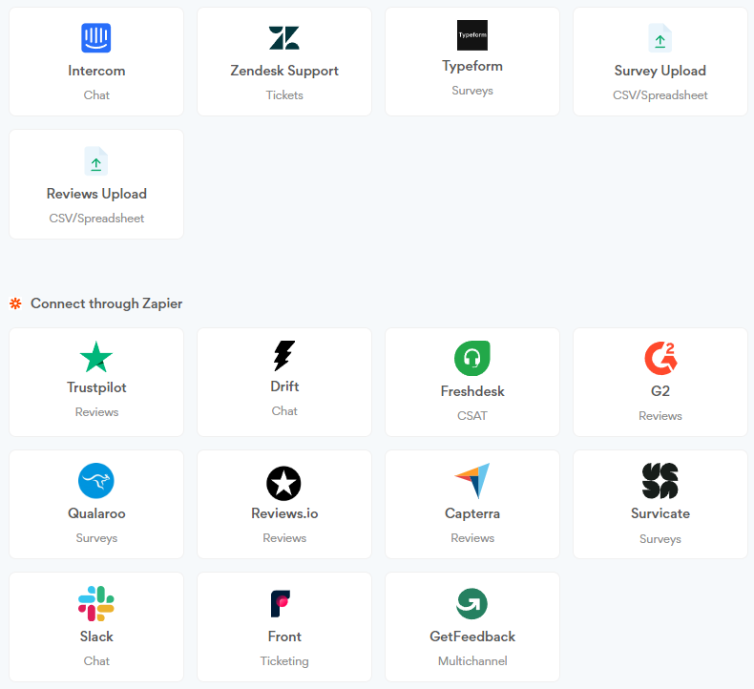
Task: Click the Reviews.io star circle icon
Action: coord(283,483)
